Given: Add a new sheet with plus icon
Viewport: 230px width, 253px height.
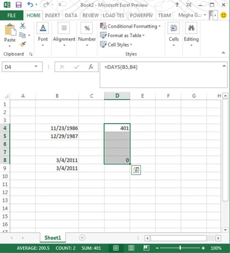Looking at the screenshot, I should (x=82, y=238).
